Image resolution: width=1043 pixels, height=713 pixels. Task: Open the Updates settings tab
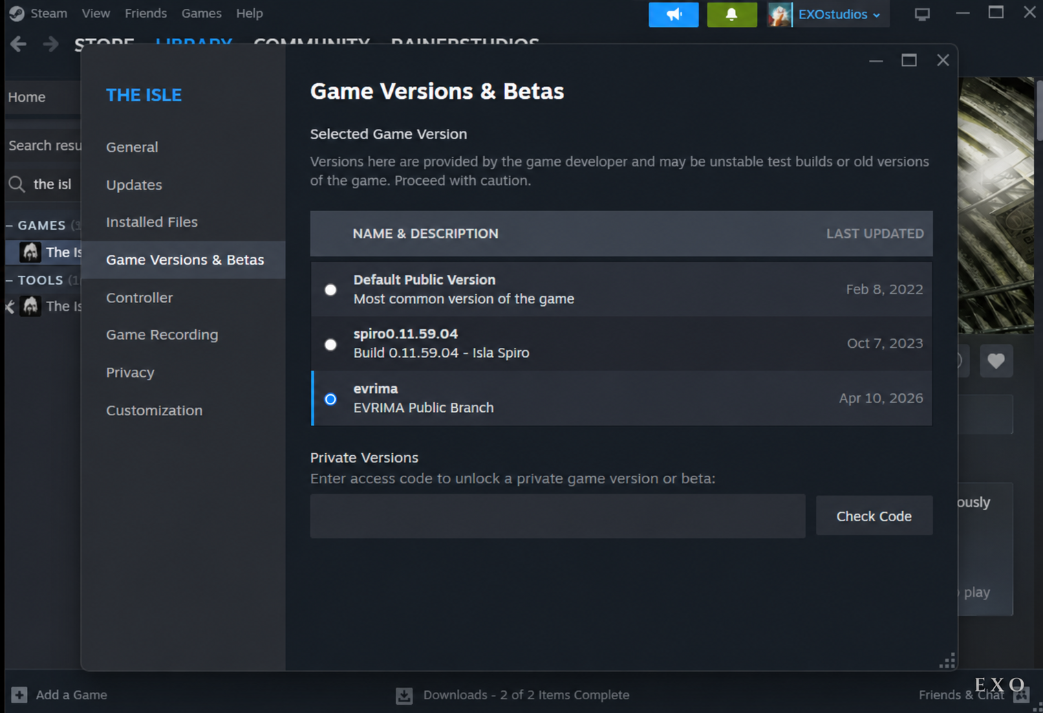click(x=183, y=185)
